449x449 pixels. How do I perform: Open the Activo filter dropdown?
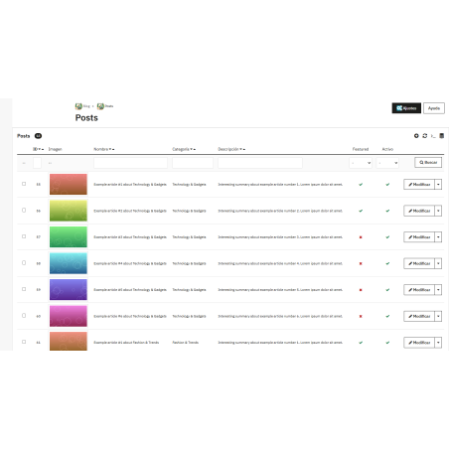pyautogui.click(x=387, y=163)
